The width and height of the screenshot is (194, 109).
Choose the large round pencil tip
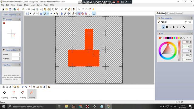[174, 27]
